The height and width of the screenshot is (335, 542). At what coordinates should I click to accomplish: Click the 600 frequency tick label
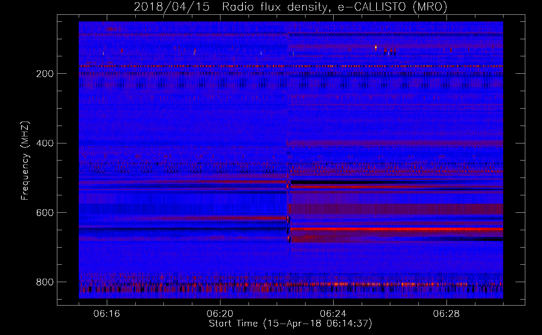pos(45,213)
